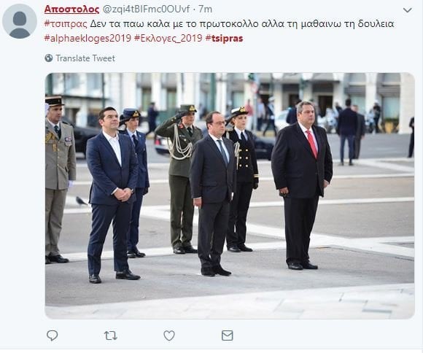Reply to the tweet via speech bubble icon
423x353 pixels.
tap(52, 335)
